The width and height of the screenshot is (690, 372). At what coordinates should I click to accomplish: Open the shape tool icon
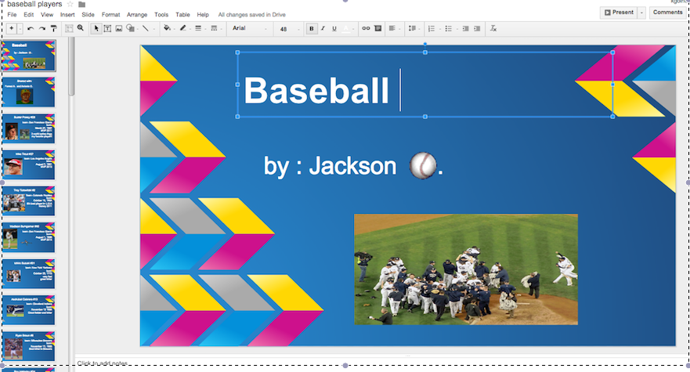[130, 28]
